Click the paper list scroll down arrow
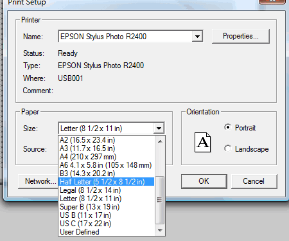 tap(160, 231)
